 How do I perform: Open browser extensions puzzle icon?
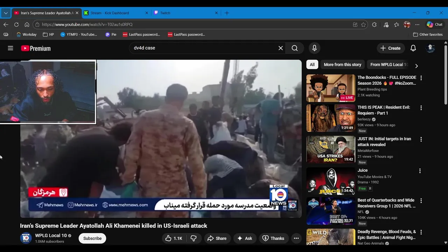tap(374, 24)
